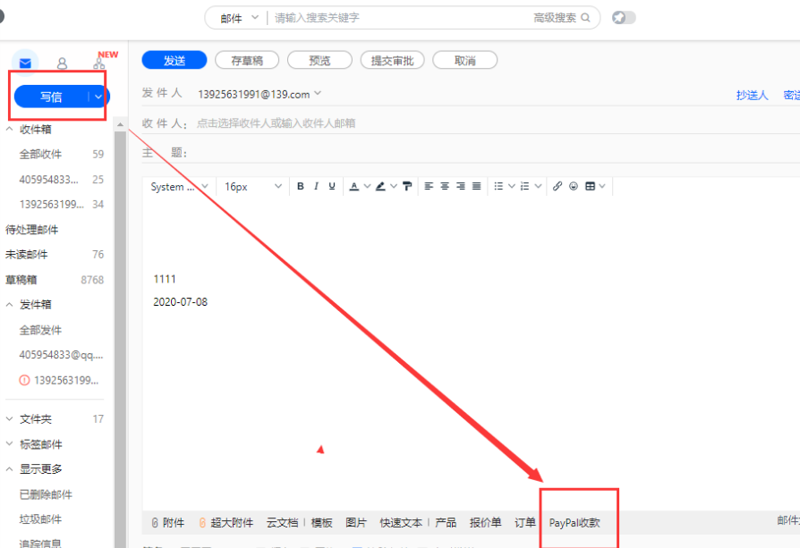This screenshot has height=548, width=800.
Task: Apply bold formatting in editor toolbar
Action: click(301, 186)
